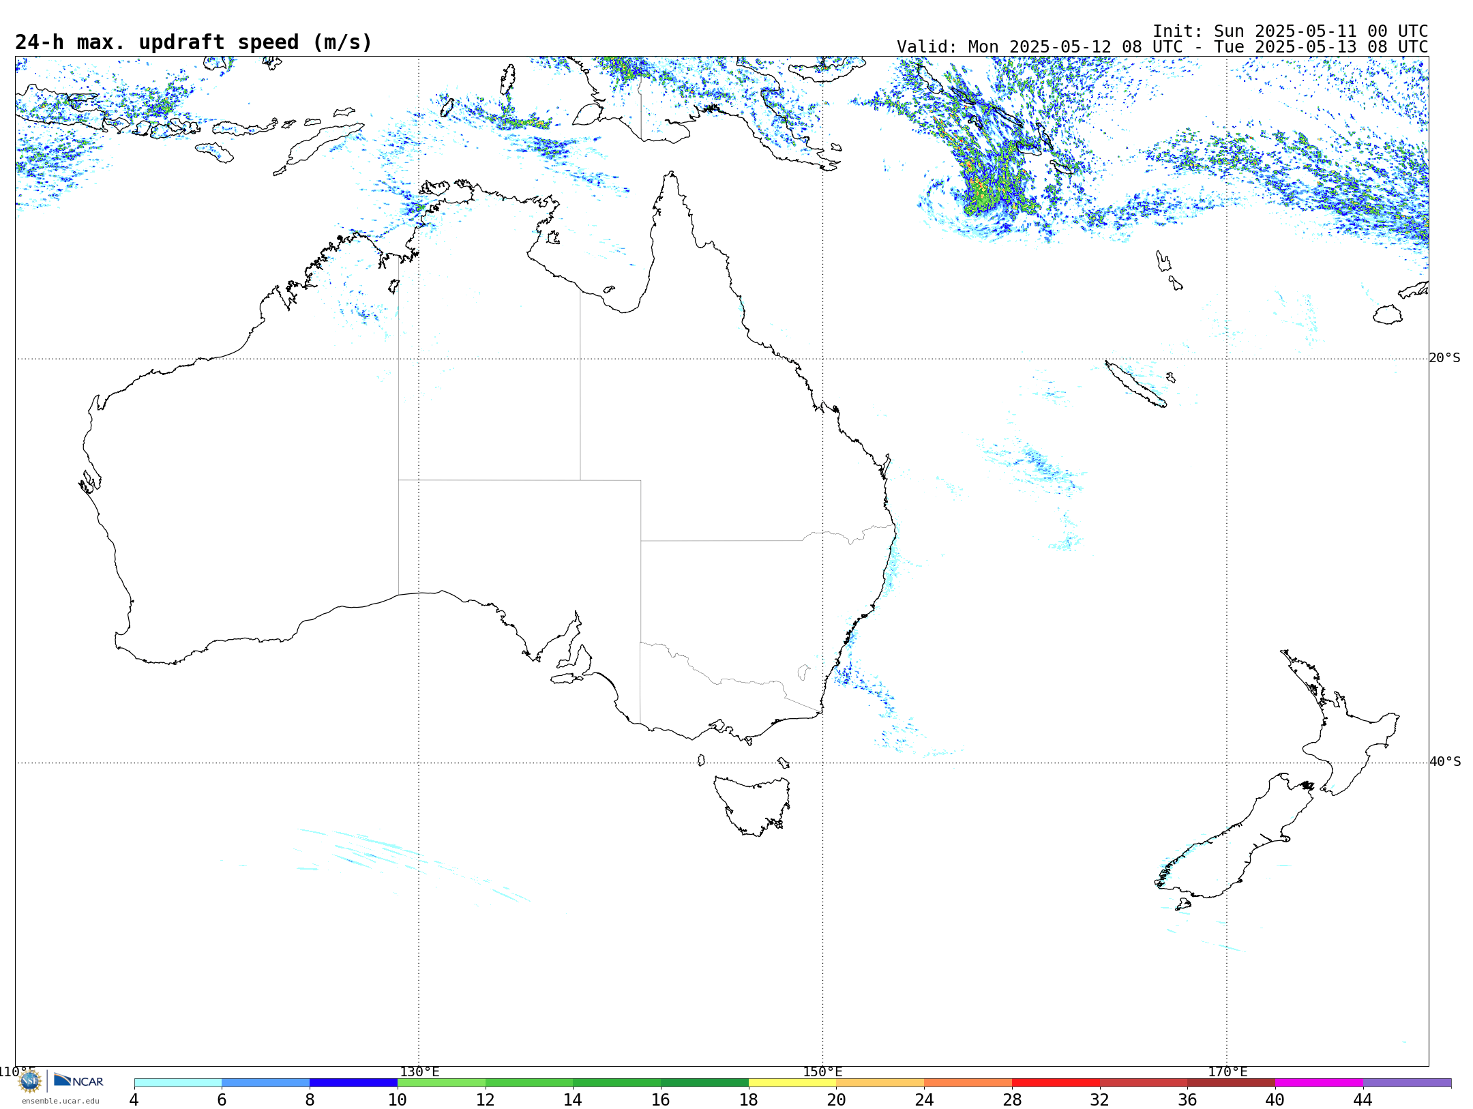Click the 170°E longitude label
Image resolution: width=1473 pixels, height=1109 pixels.
coord(1227,1072)
